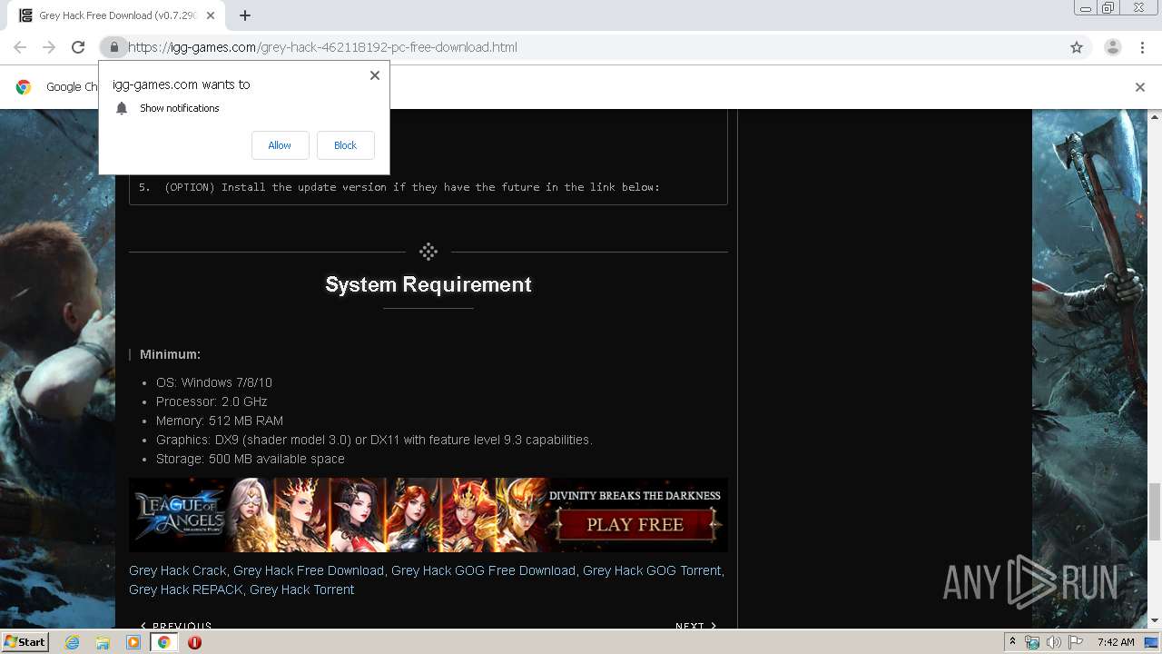Click 'Storage: 500 MB available space' line
The width and height of the screenshot is (1162, 654).
coord(251,459)
